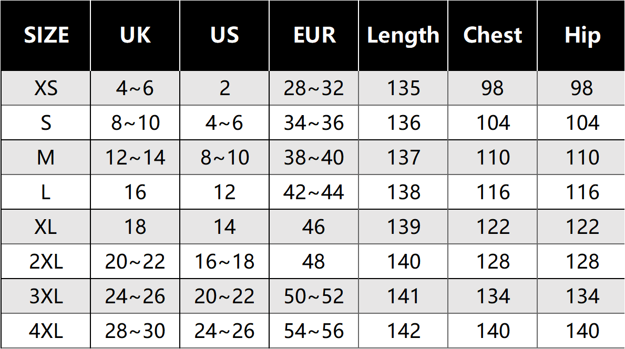
Task: Click the UK column header
Action: tap(135, 35)
